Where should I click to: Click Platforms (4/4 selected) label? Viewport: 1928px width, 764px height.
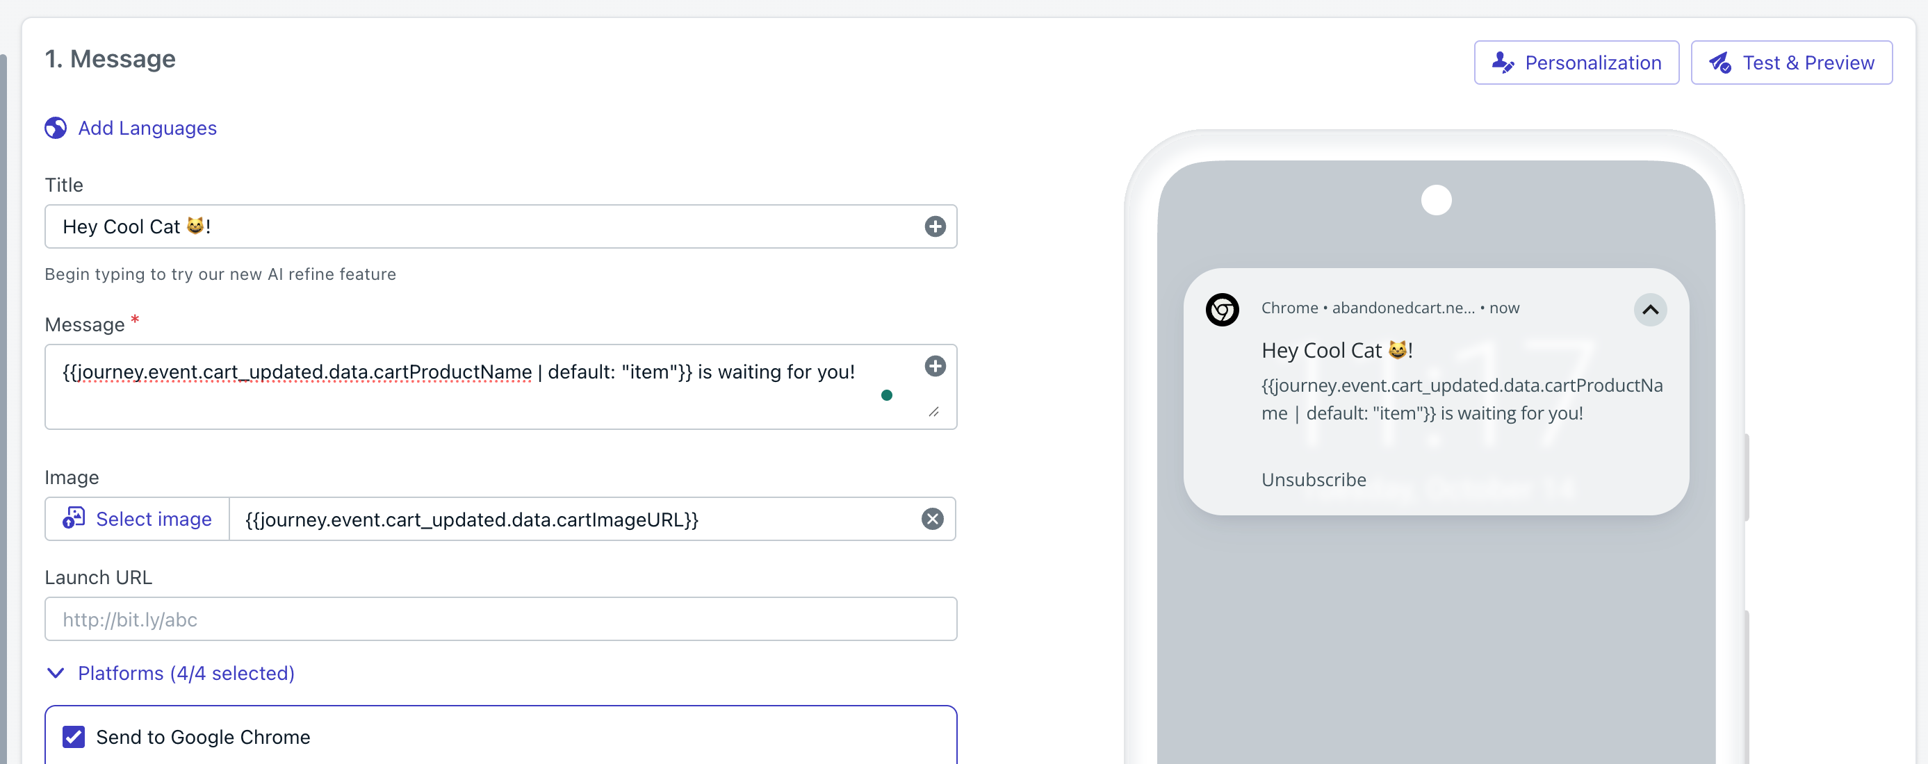(x=186, y=673)
